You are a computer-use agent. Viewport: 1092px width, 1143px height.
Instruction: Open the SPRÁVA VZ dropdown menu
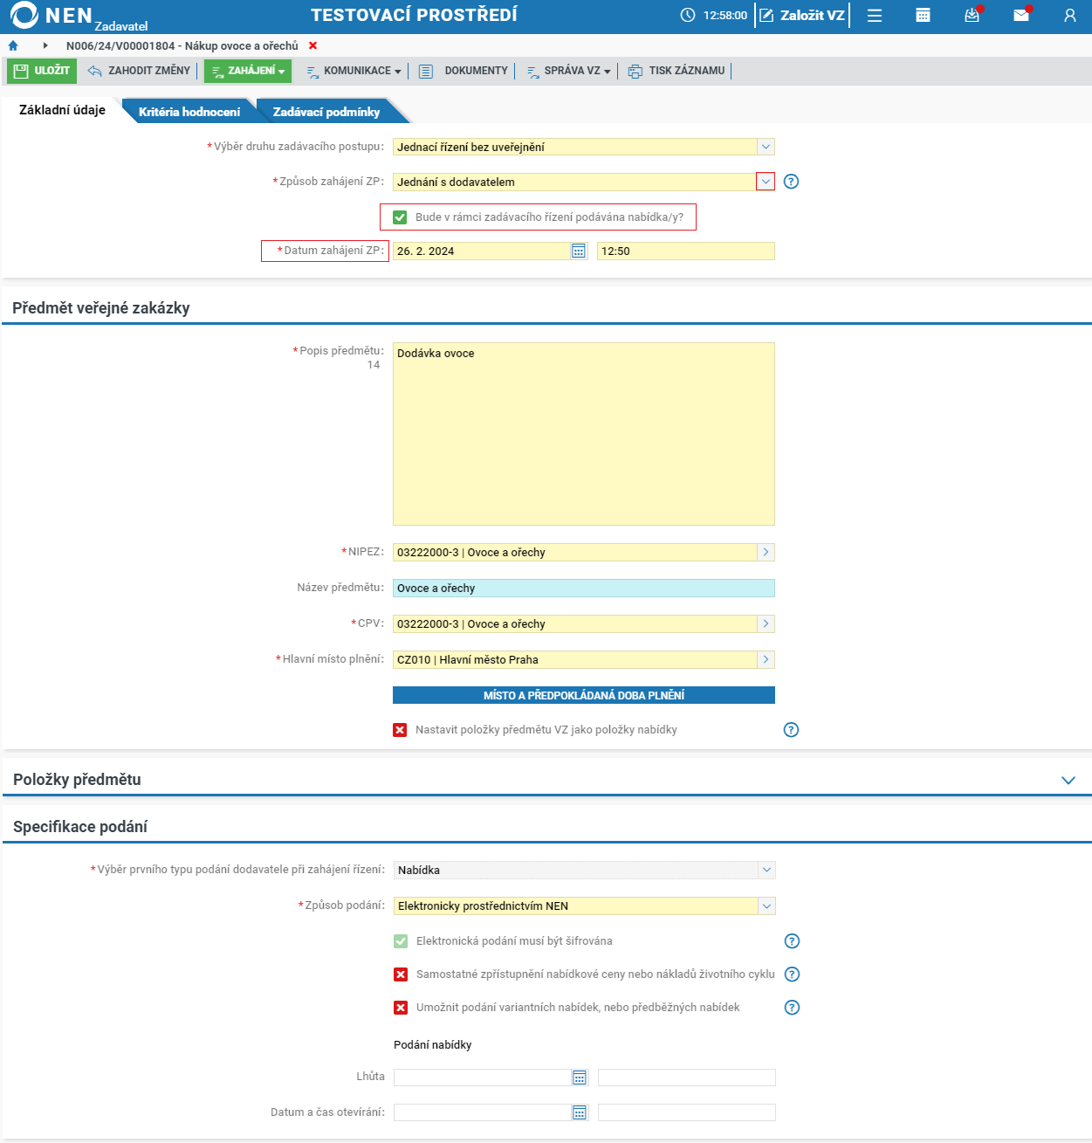tap(568, 71)
